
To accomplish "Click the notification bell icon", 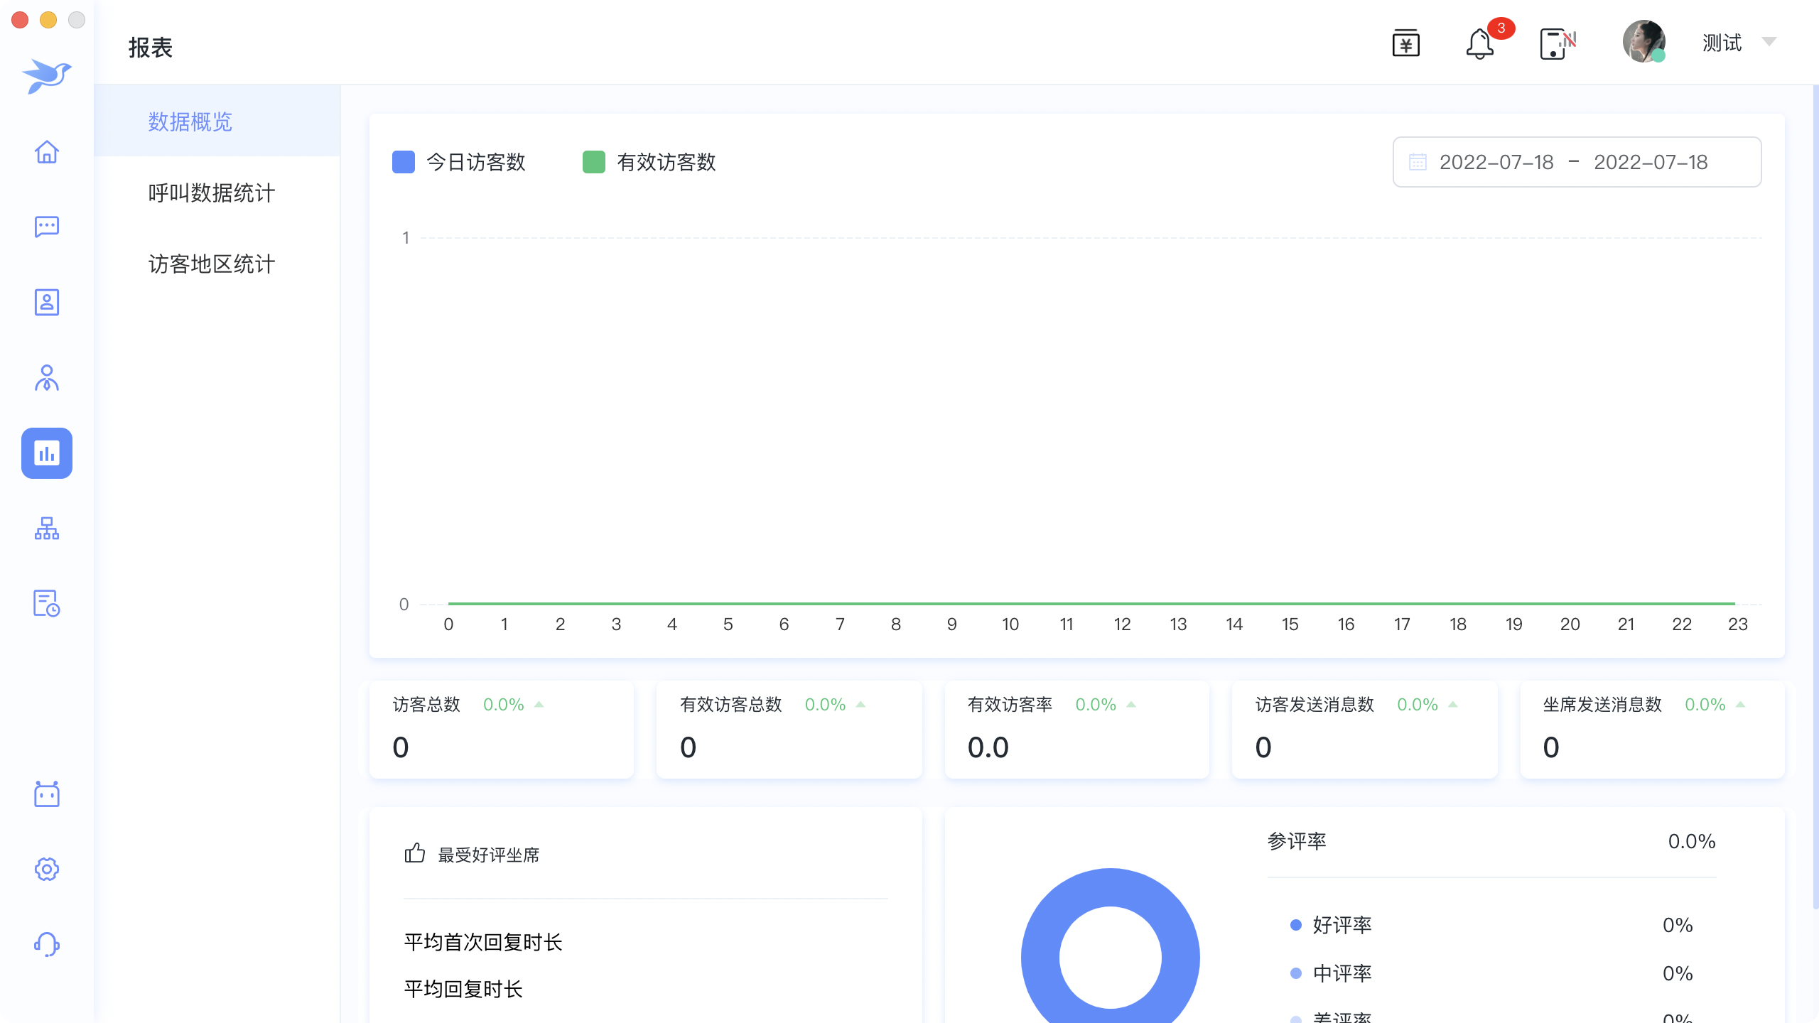I will (x=1480, y=44).
